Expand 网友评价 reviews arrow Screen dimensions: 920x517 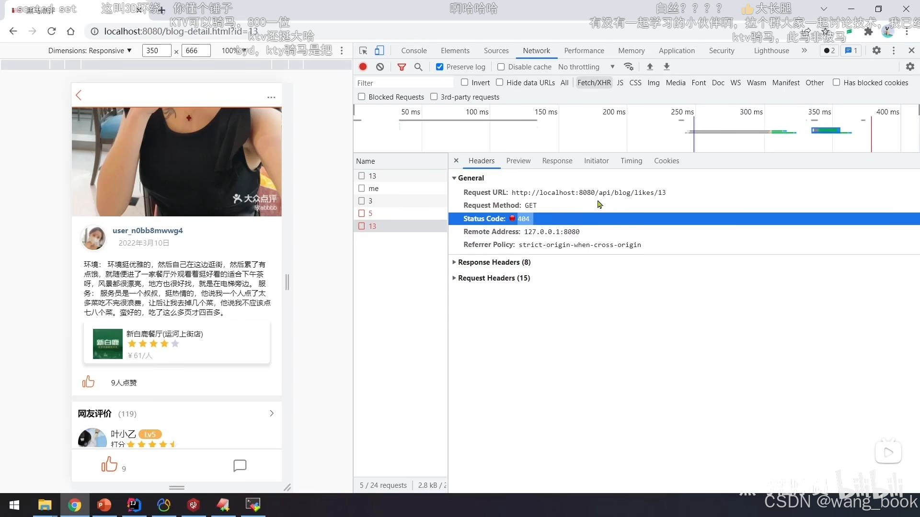272,413
